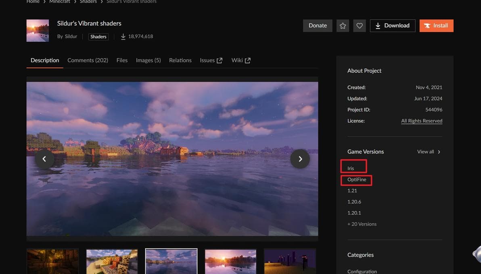Select the sandy blocks daytime thumbnail
Screen dimensions: 481x274
tap(112, 262)
